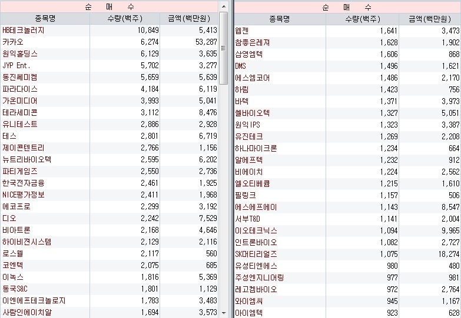Select the 사람인에이치알 stock name
Viewport: 461px width, 318px height.
(26, 312)
